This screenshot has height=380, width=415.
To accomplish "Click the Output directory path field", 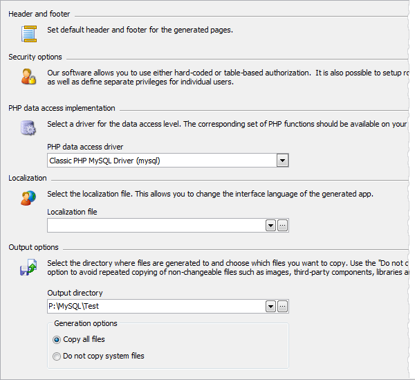I will pyautogui.click(x=156, y=307).
